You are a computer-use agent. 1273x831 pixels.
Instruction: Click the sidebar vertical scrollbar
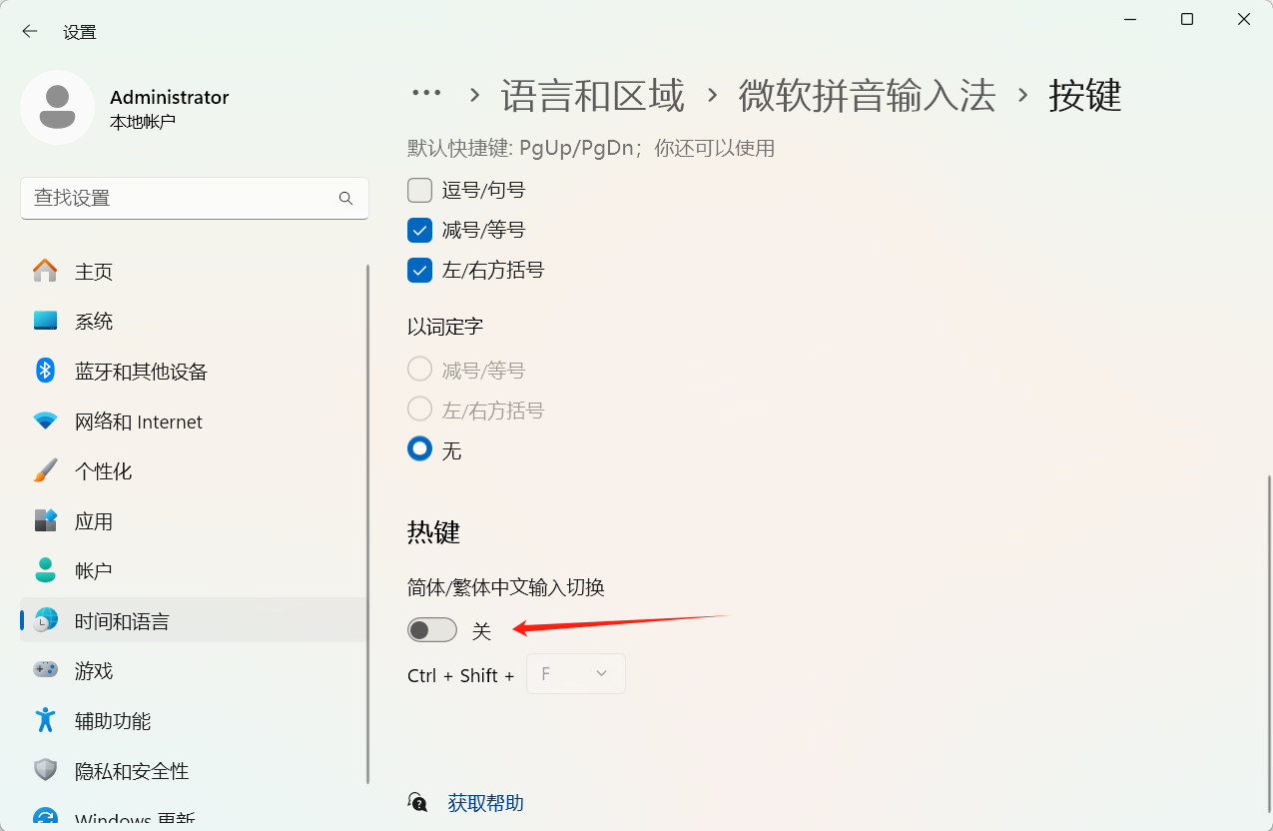(368, 523)
